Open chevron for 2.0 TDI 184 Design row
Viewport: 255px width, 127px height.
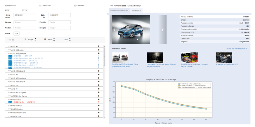click(99, 63)
